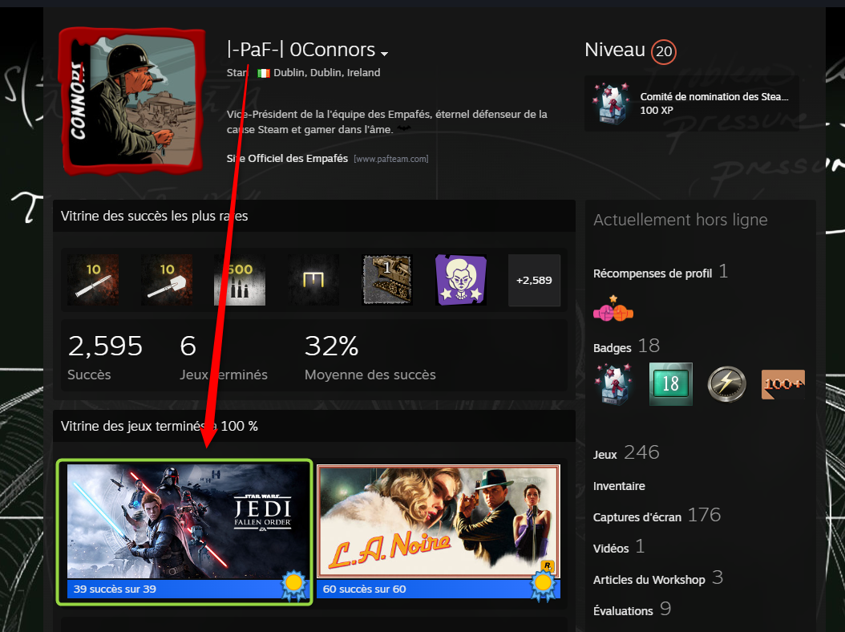845x632 pixels.
Task: Open the lightning bolt badge
Action: click(x=726, y=383)
